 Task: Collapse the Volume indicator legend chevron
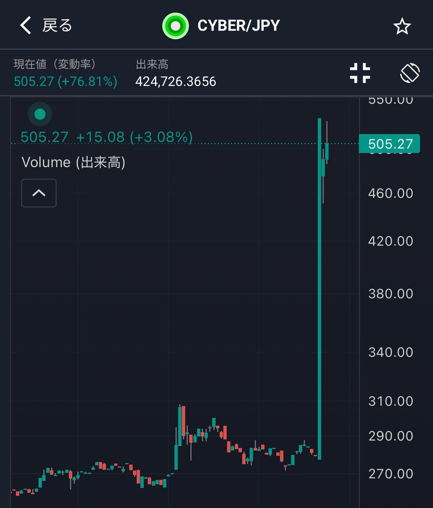tap(39, 193)
